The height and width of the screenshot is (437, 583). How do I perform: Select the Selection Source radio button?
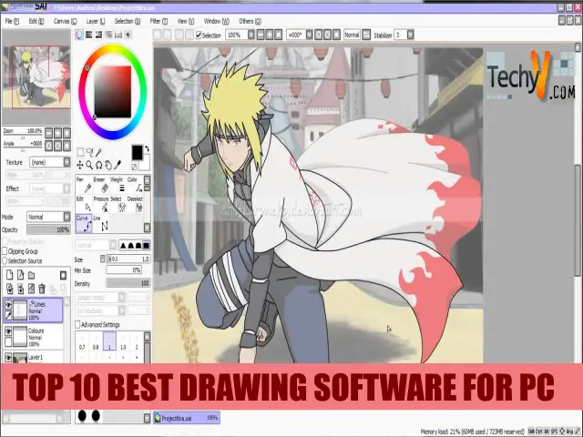point(5,261)
